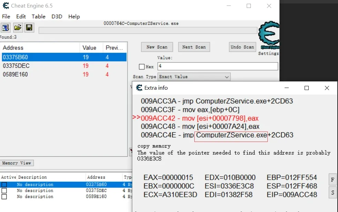
Task: Open the Scan Type dropdown
Action: (x=194, y=77)
